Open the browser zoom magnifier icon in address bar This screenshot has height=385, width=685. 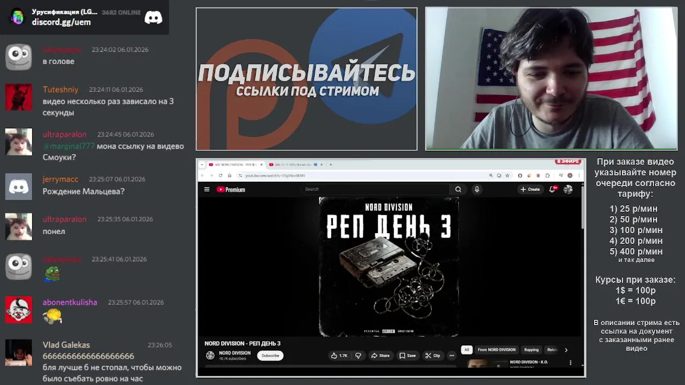[x=491, y=175]
